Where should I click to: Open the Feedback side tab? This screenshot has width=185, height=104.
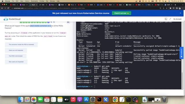(181, 53)
